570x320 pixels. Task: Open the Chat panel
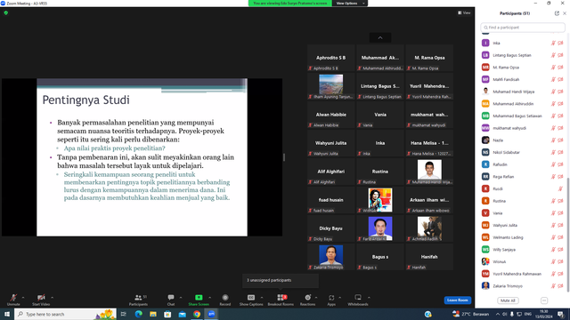(171, 300)
